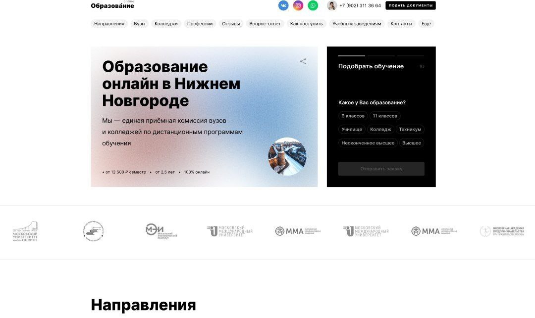Open the VK social icon

click(283, 5)
